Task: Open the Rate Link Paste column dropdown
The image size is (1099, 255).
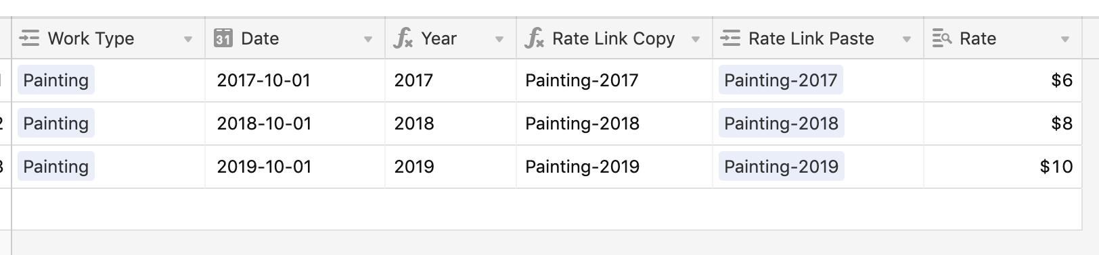Action: [x=907, y=40]
